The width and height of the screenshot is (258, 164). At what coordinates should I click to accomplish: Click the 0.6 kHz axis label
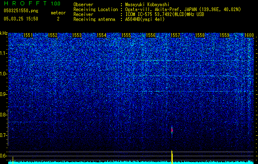click(3, 156)
